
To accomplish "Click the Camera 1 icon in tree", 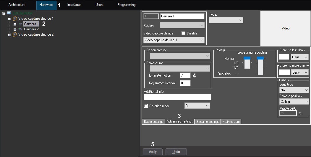I will click(x=20, y=24).
